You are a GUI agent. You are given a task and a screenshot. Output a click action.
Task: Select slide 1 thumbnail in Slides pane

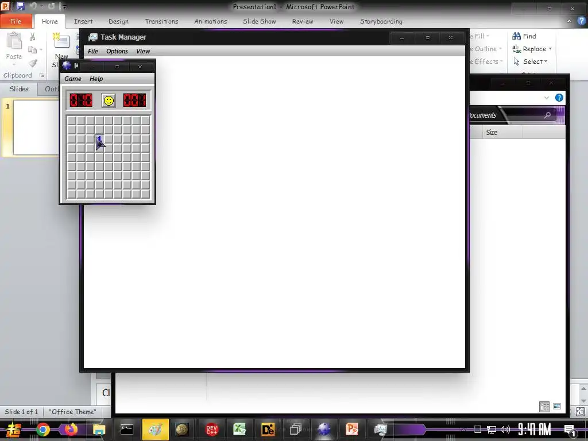36,127
